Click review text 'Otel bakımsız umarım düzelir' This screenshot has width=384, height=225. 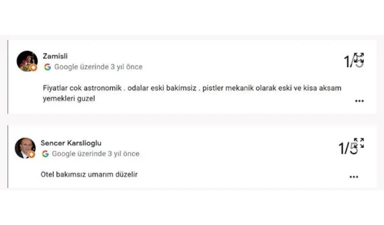(x=89, y=175)
